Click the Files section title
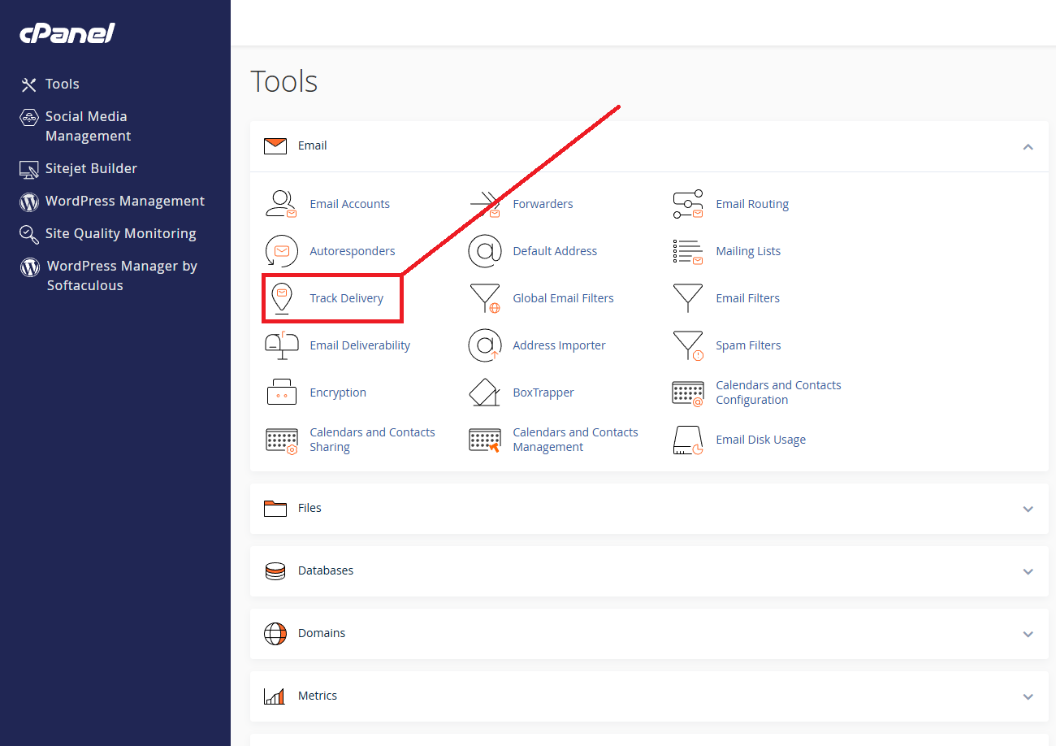 [309, 508]
